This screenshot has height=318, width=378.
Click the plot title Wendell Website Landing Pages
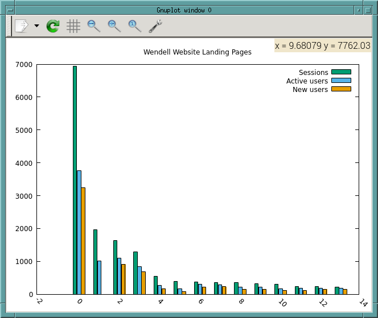(197, 52)
